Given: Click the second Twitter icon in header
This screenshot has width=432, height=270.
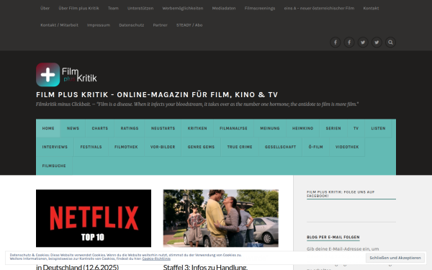Looking at the screenshot, I should [377, 42].
